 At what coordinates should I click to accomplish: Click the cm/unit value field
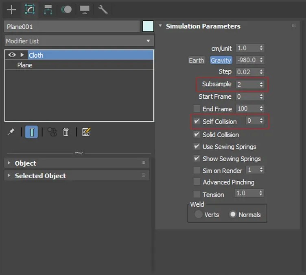(x=247, y=48)
